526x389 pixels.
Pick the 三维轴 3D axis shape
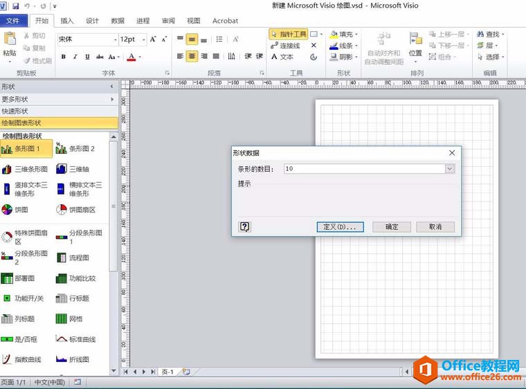(x=73, y=169)
